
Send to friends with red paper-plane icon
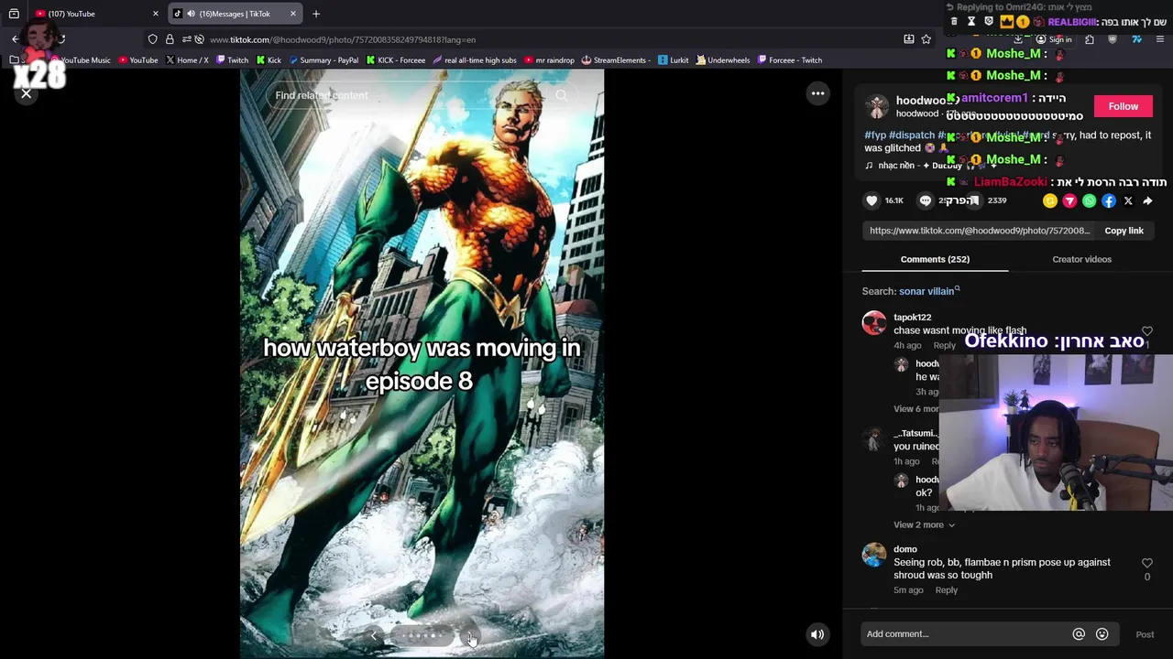coord(1069,200)
